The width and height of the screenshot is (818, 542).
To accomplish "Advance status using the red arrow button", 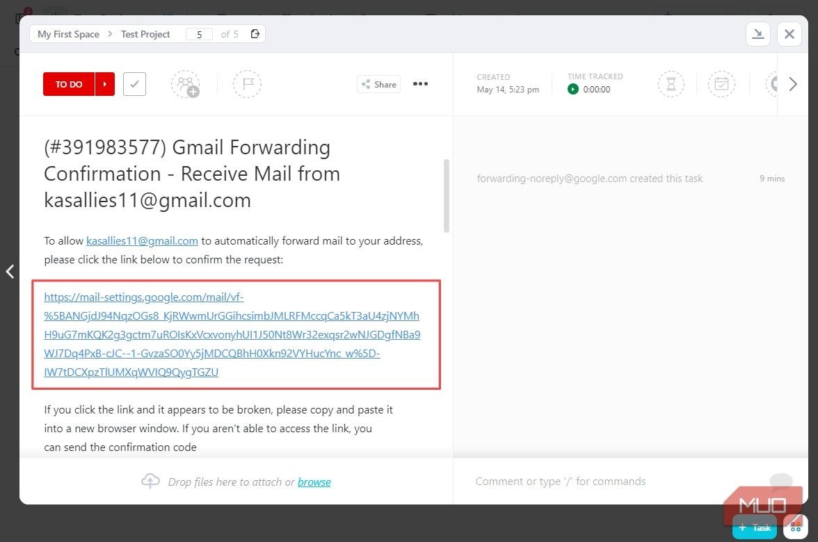I will click(105, 84).
